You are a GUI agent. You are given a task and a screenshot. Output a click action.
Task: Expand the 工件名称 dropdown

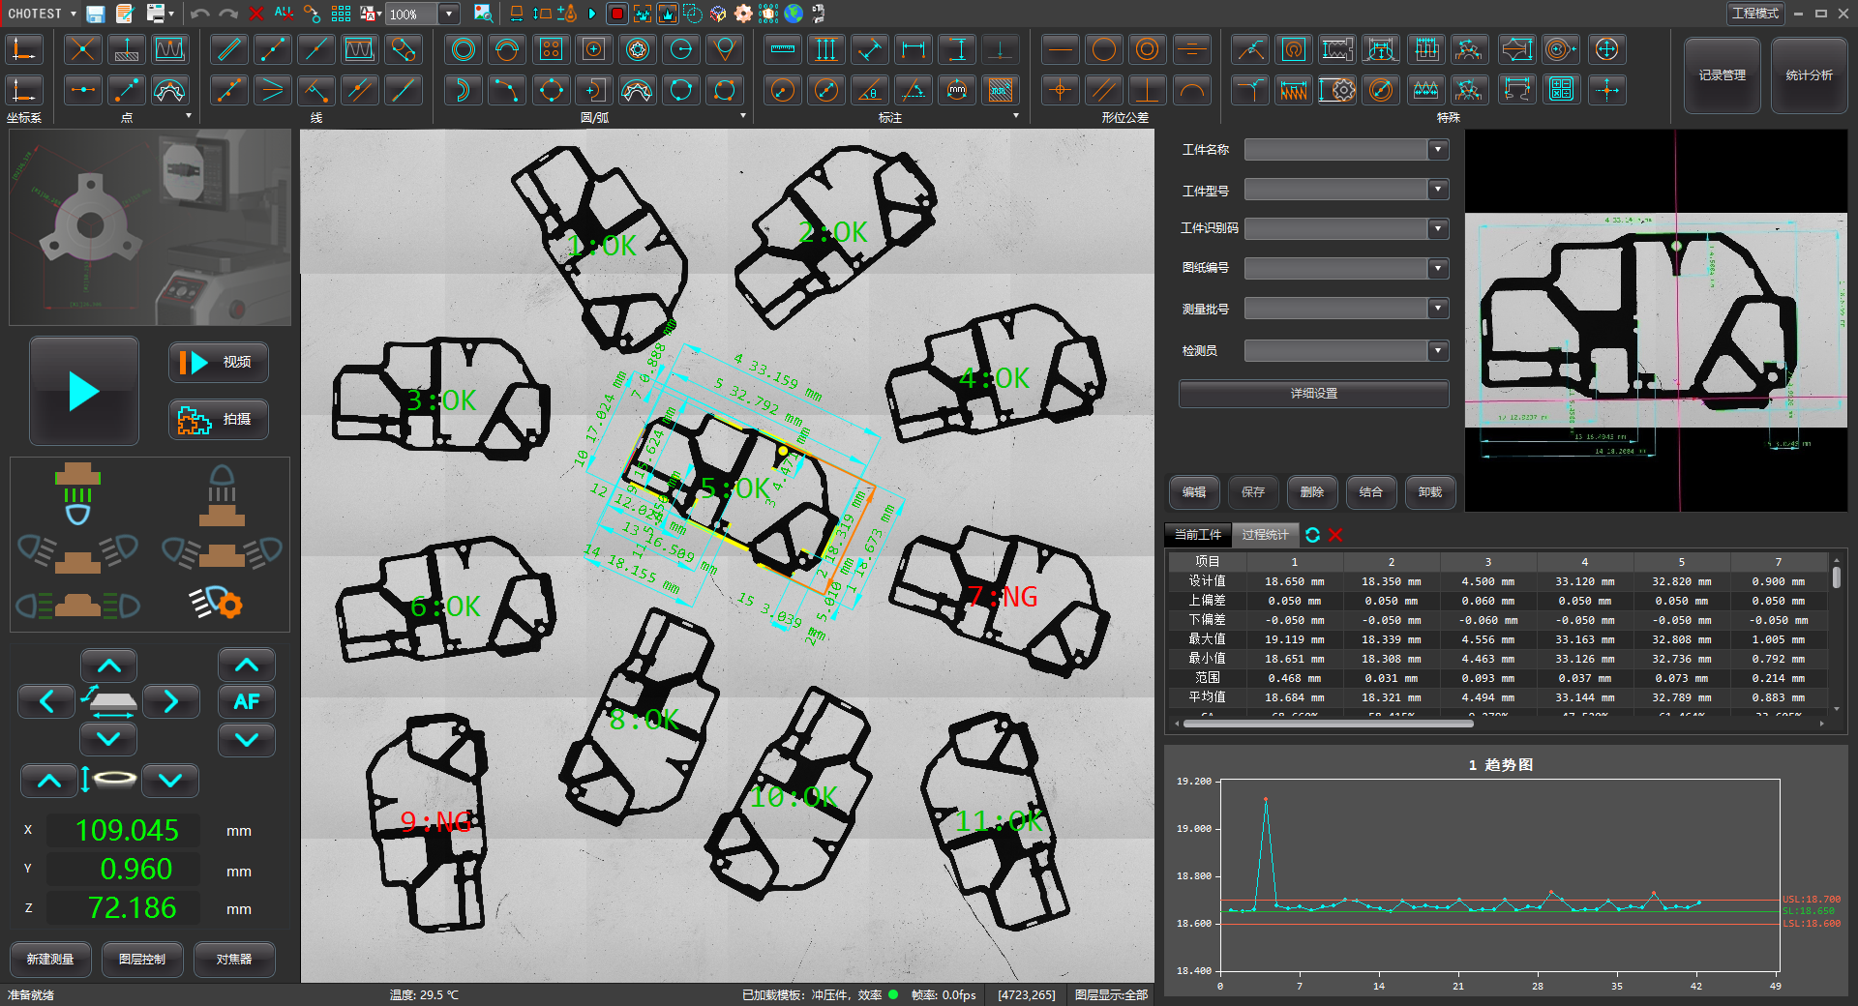pyautogui.click(x=1438, y=150)
